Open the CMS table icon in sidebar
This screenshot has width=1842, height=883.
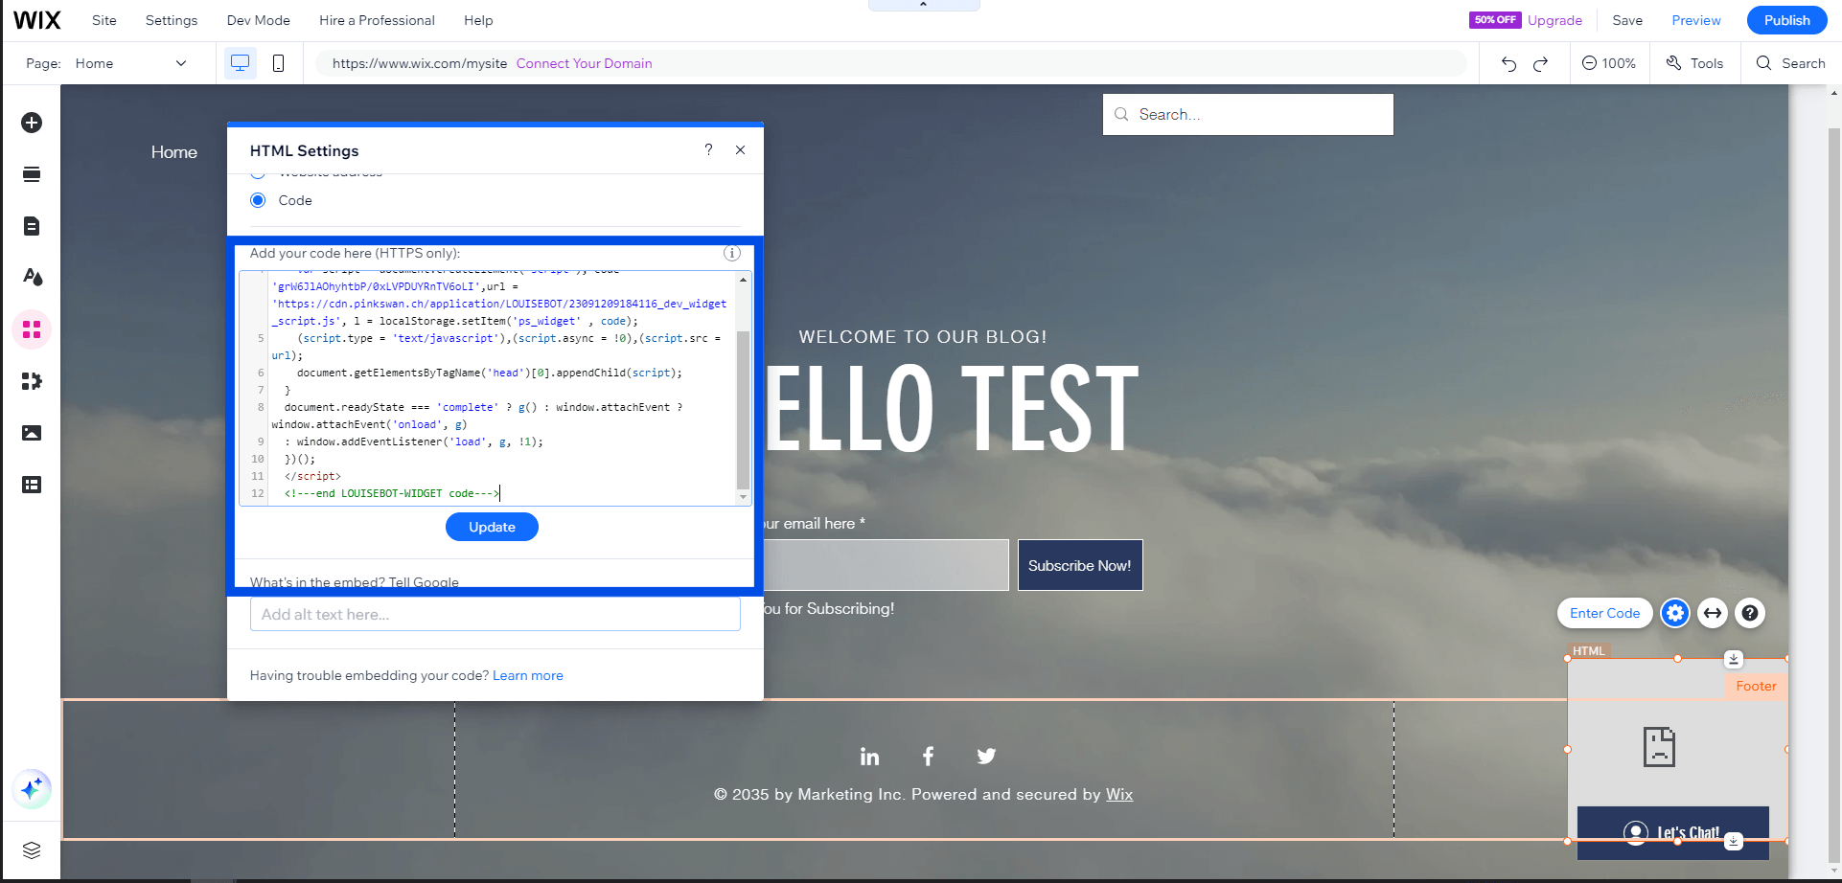tap(32, 485)
